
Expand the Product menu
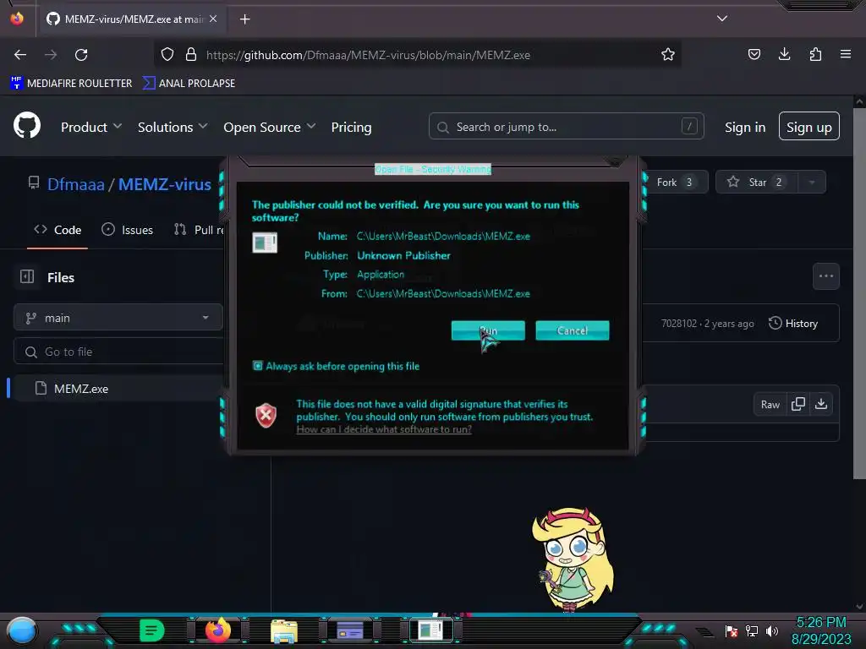tap(91, 127)
